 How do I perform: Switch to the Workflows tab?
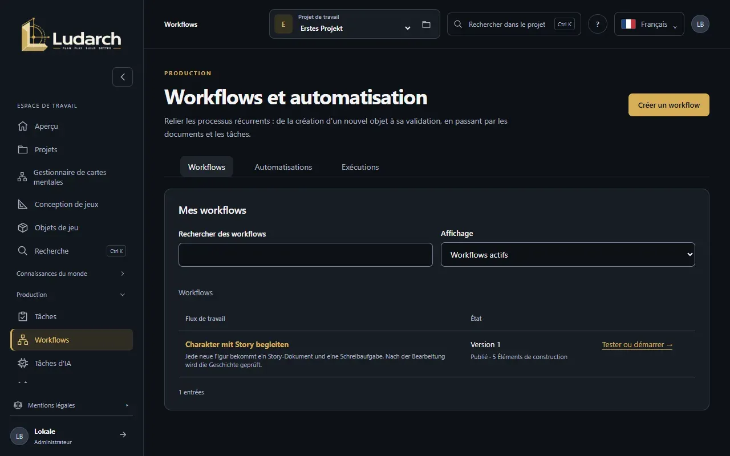point(206,167)
